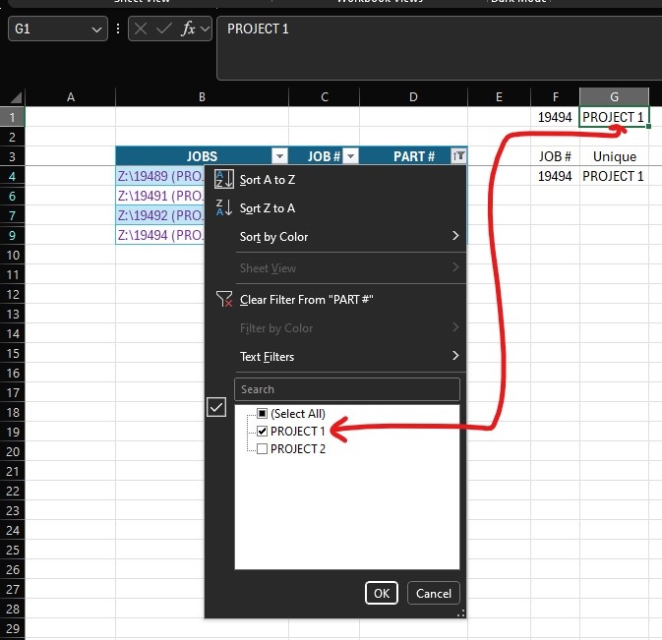Click the Cancel button
The width and height of the screenshot is (662, 640).
[x=434, y=593]
